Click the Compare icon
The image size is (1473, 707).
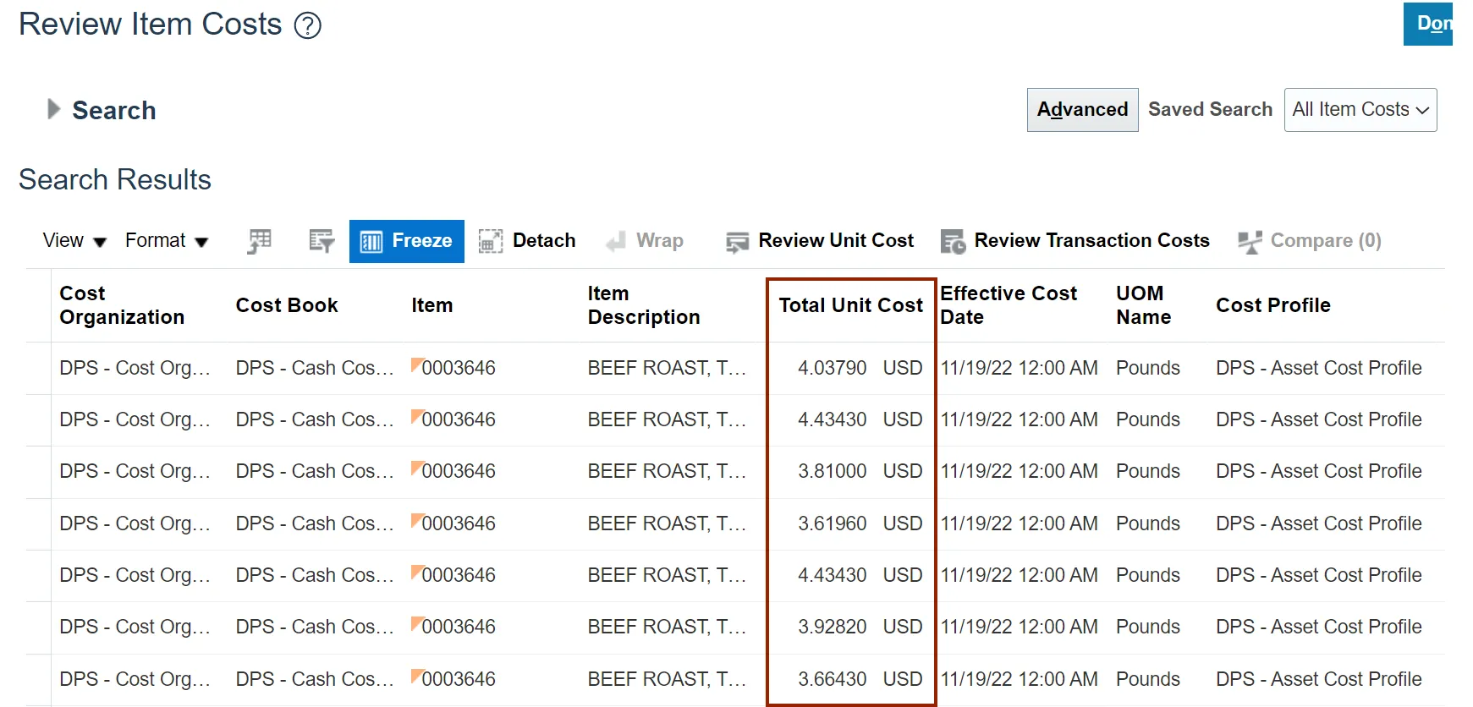pos(1250,242)
